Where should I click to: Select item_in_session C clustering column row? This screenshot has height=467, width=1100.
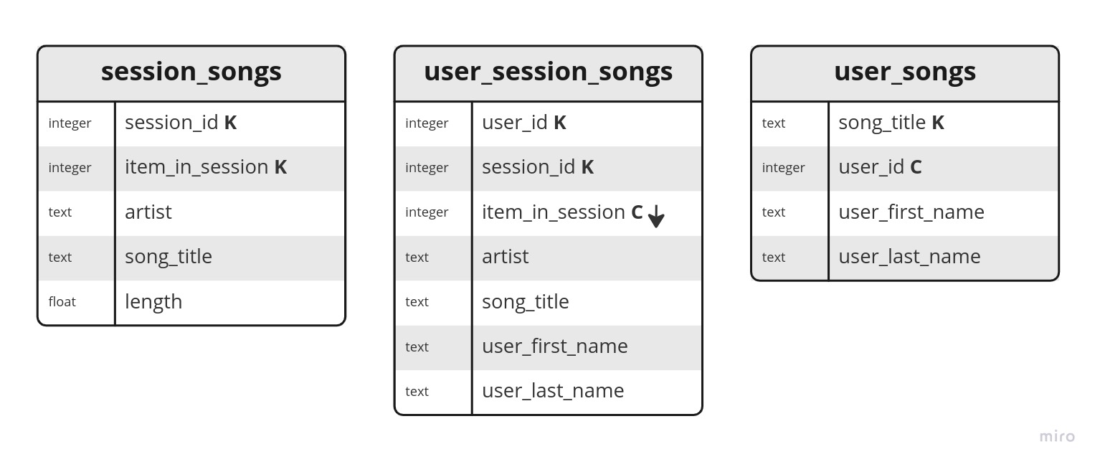tap(549, 213)
